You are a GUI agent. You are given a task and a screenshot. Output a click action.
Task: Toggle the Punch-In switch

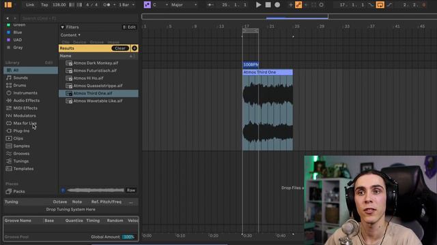(x=371, y=5)
